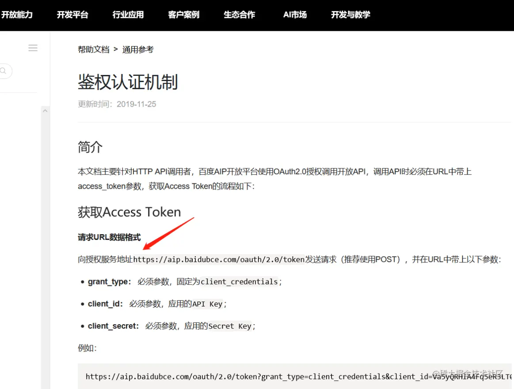Go to the AI市场 page
Viewport: 514px width, 389px height.
click(294, 15)
